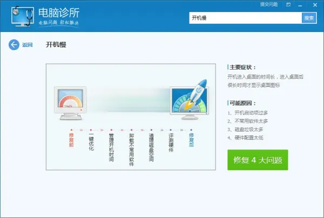The image size is (324, 218).
Task: Click the 返回 link text
Action: 28,45
